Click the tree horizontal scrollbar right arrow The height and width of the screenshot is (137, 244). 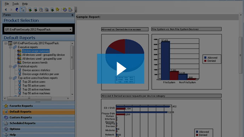68,98
